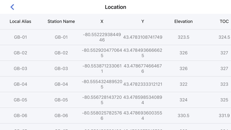Tap the Station Name column header
231x130 pixels.
(61, 22)
